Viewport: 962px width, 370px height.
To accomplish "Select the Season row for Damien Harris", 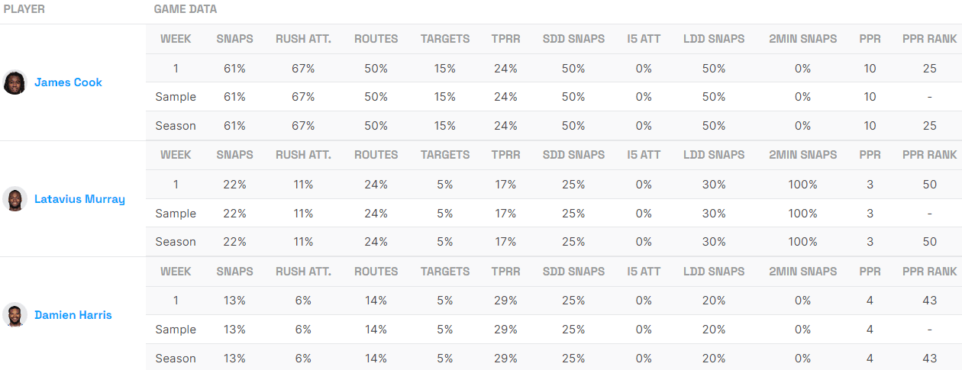I will tap(176, 359).
